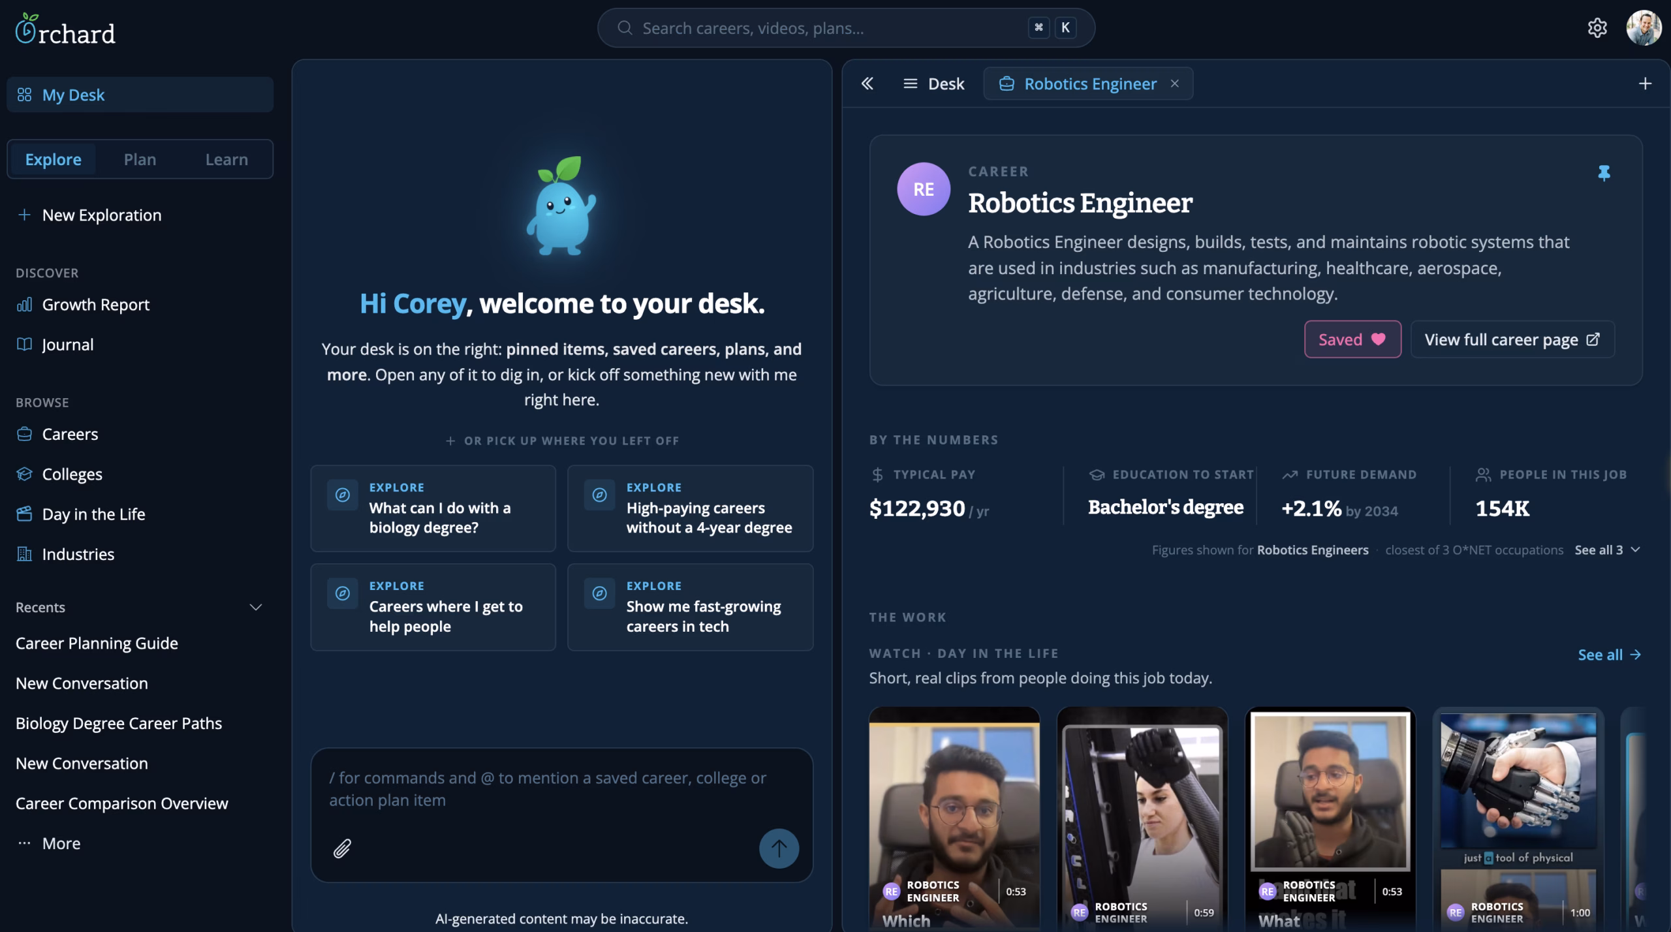Expand See all 3 O*NET occupations

pos(1607,550)
